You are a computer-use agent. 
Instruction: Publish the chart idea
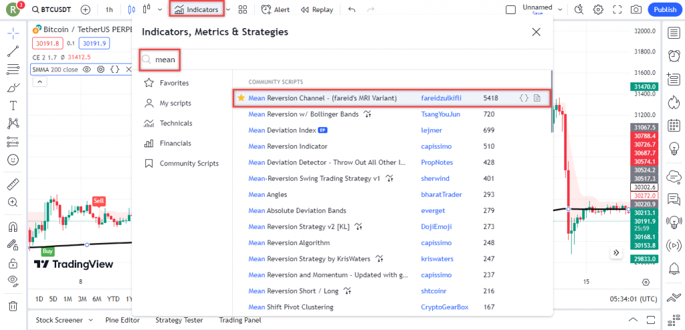pos(665,9)
